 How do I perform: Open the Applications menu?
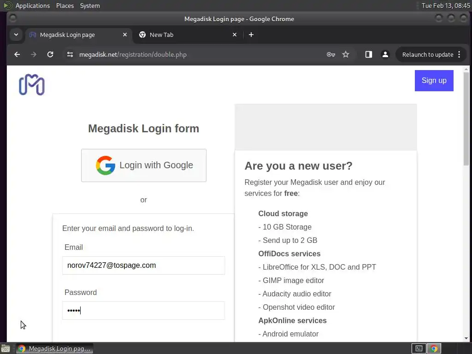point(32,6)
